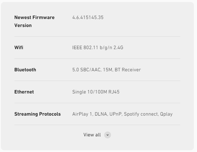Click the IEEE 802.11 b/g/n 2.4G value
The height and width of the screenshot is (152, 197).
tap(98, 47)
